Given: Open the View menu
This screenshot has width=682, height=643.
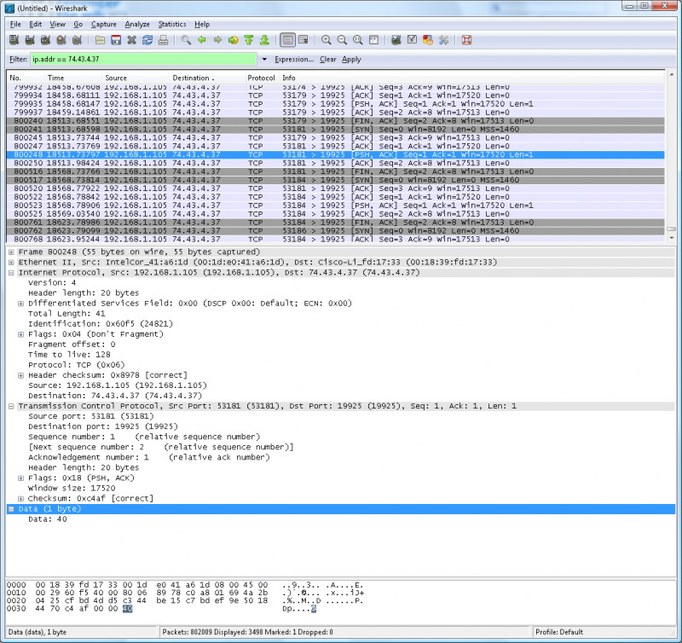Looking at the screenshot, I should (x=57, y=24).
